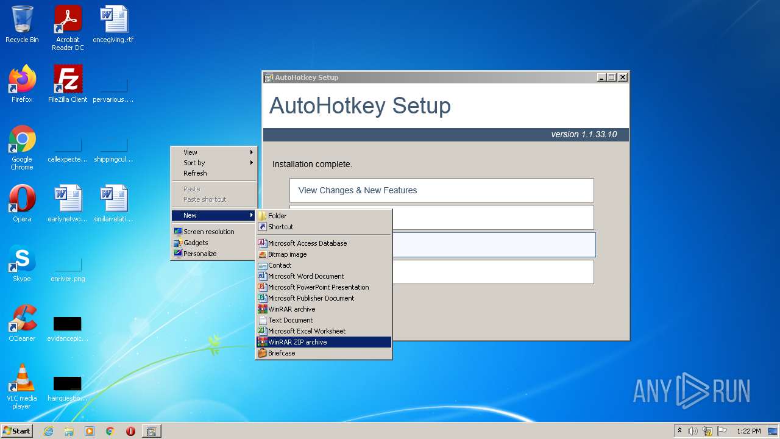Select the shippingcul... desktop file

[x=113, y=149]
